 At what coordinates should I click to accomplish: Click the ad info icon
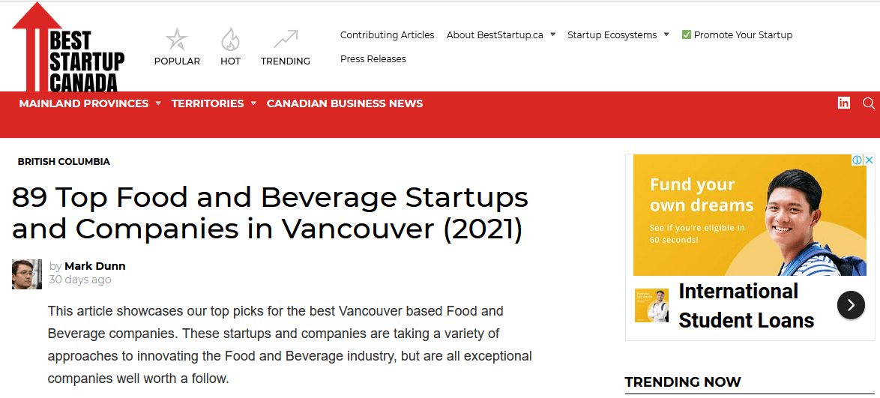[857, 160]
